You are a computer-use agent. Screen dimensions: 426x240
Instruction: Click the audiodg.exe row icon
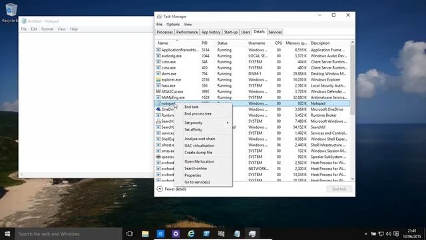[x=158, y=56]
